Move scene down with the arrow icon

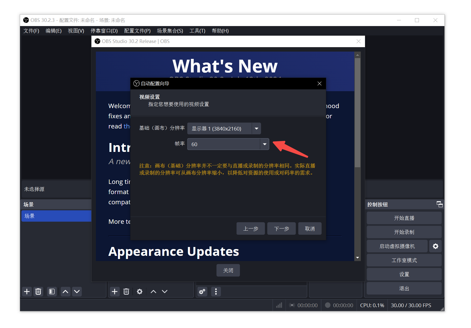coord(77,292)
